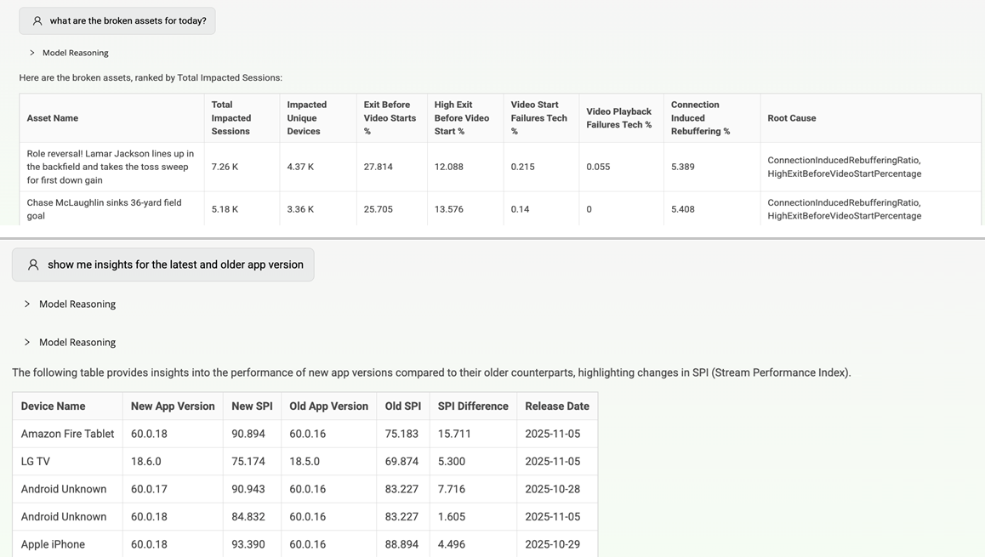
Task: Click the Amazon Fire Tablet row
Action: pos(305,434)
